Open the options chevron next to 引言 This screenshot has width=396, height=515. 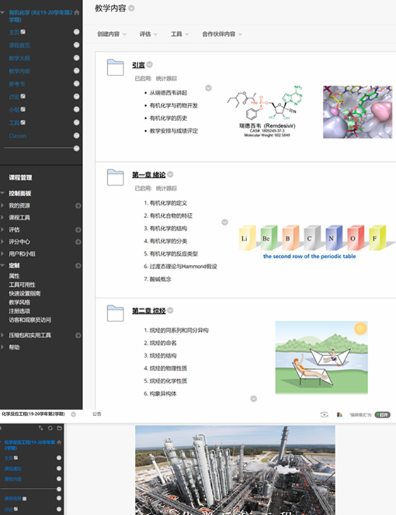click(x=150, y=65)
